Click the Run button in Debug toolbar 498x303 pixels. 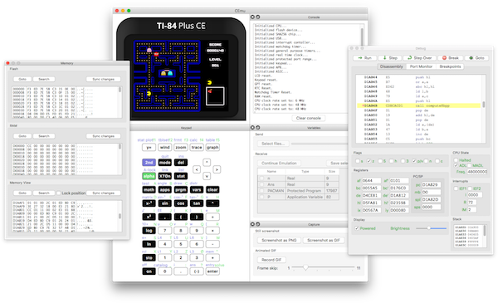[364, 58]
